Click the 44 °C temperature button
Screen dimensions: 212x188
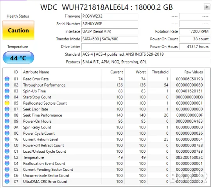[x=18, y=58]
